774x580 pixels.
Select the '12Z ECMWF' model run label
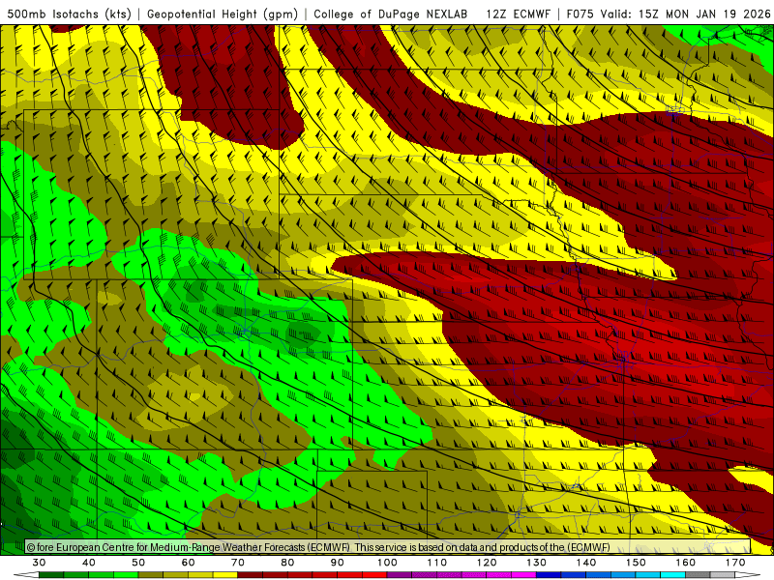click(518, 14)
